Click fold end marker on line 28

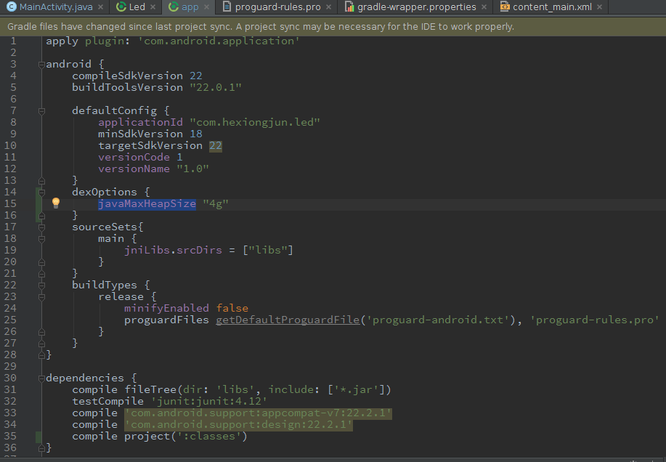coord(41,355)
